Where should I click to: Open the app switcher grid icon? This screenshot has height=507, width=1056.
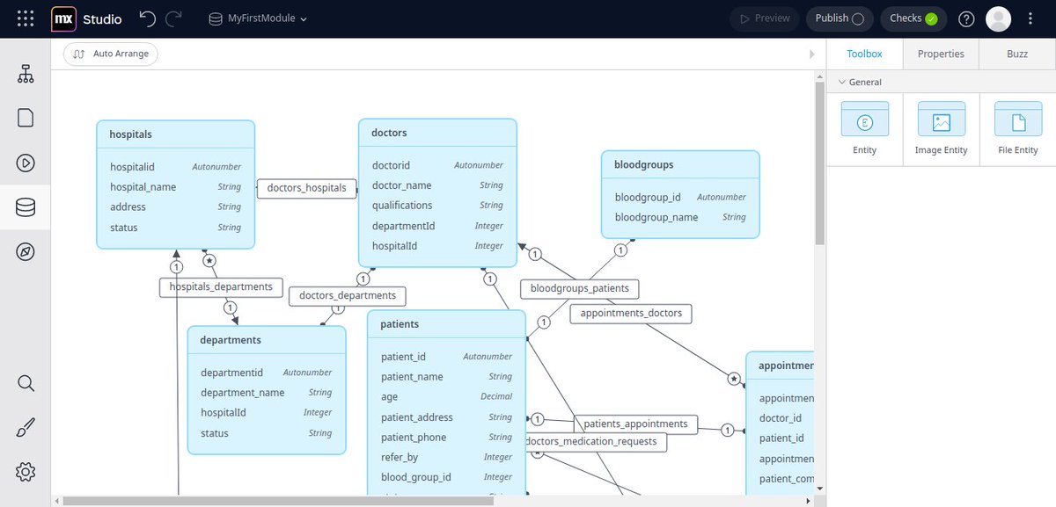click(x=26, y=18)
